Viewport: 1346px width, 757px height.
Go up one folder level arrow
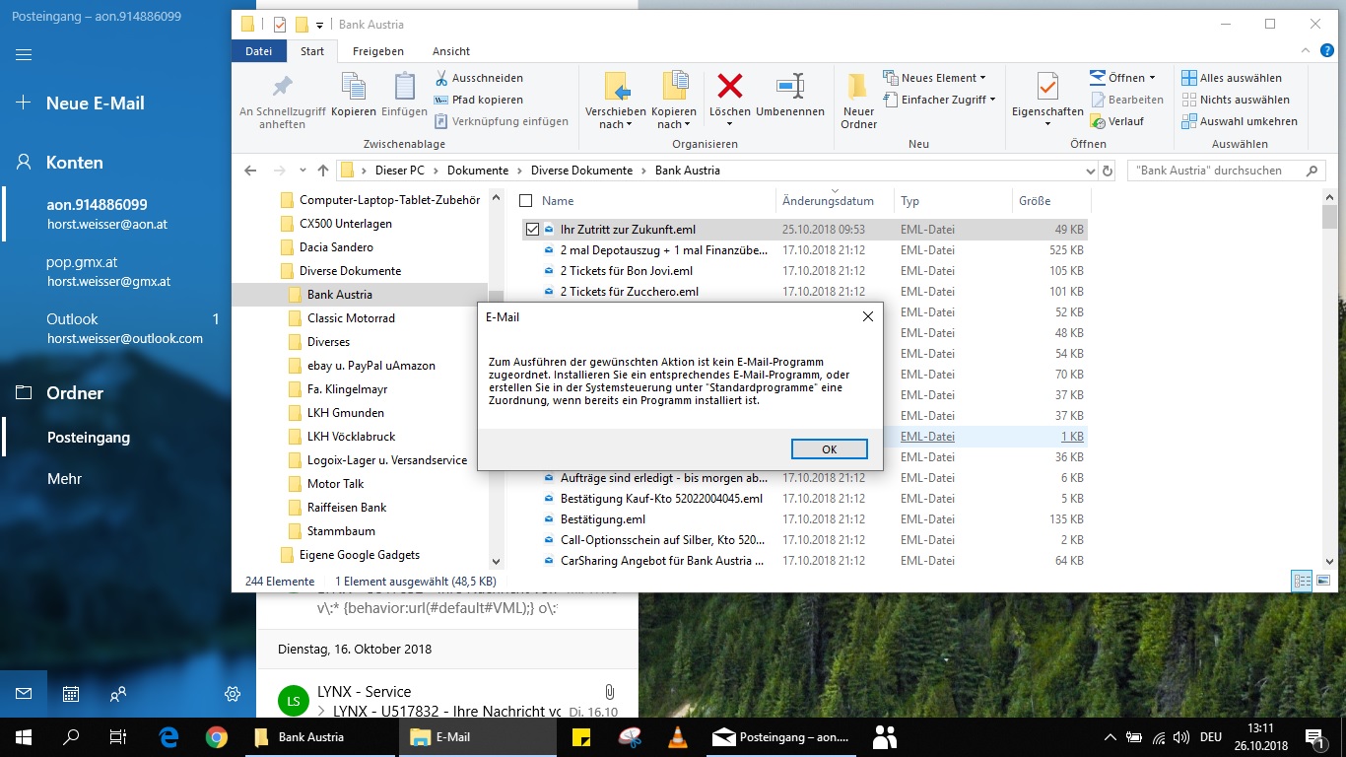click(x=323, y=171)
